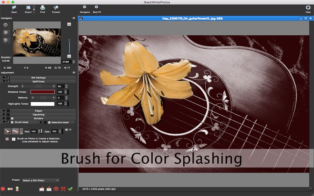This screenshot has height=196, width=314.
Task: Open Help from the lifebuoy icon
Action: [308, 9]
